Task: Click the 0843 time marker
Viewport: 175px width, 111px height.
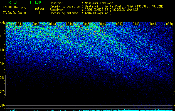Action: coord(53,24)
